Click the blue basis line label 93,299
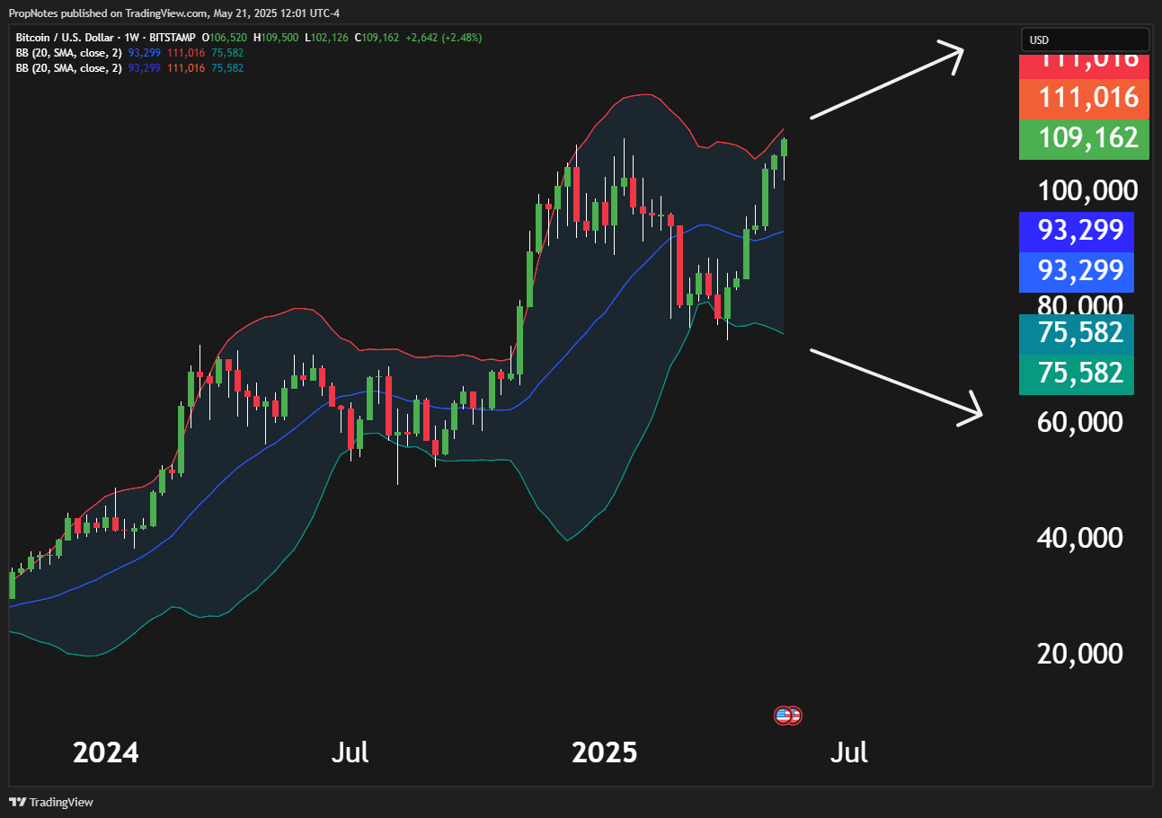This screenshot has height=818, width=1162. tap(1076, 230)
